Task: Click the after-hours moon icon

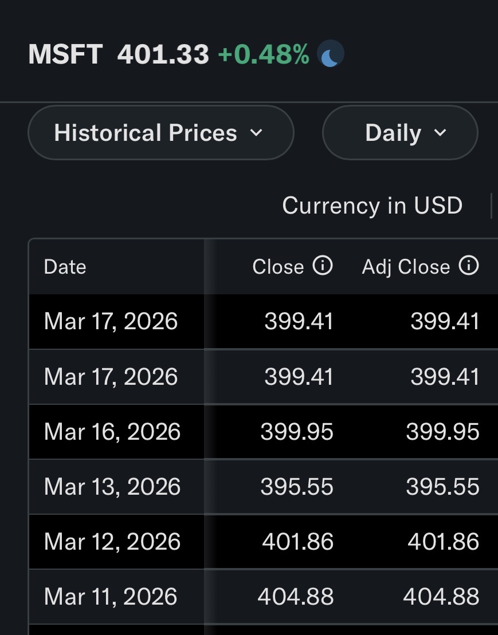Action: pos(331,56)
